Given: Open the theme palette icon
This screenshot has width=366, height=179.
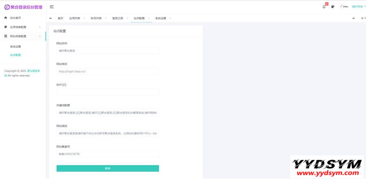Looking at the screenshot, I should (333, 7).
